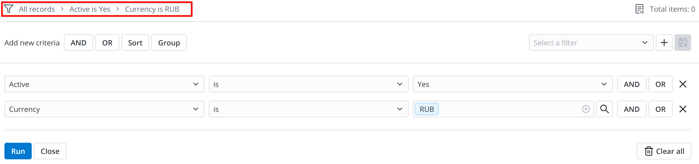The height and width of the screenshot is (164, 699).
Task: Click the total items list icon
Action: click(639, 9)
